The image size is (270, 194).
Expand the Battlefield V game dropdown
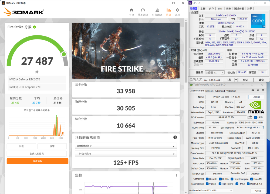pyautogui.click(x=126, y=146)
